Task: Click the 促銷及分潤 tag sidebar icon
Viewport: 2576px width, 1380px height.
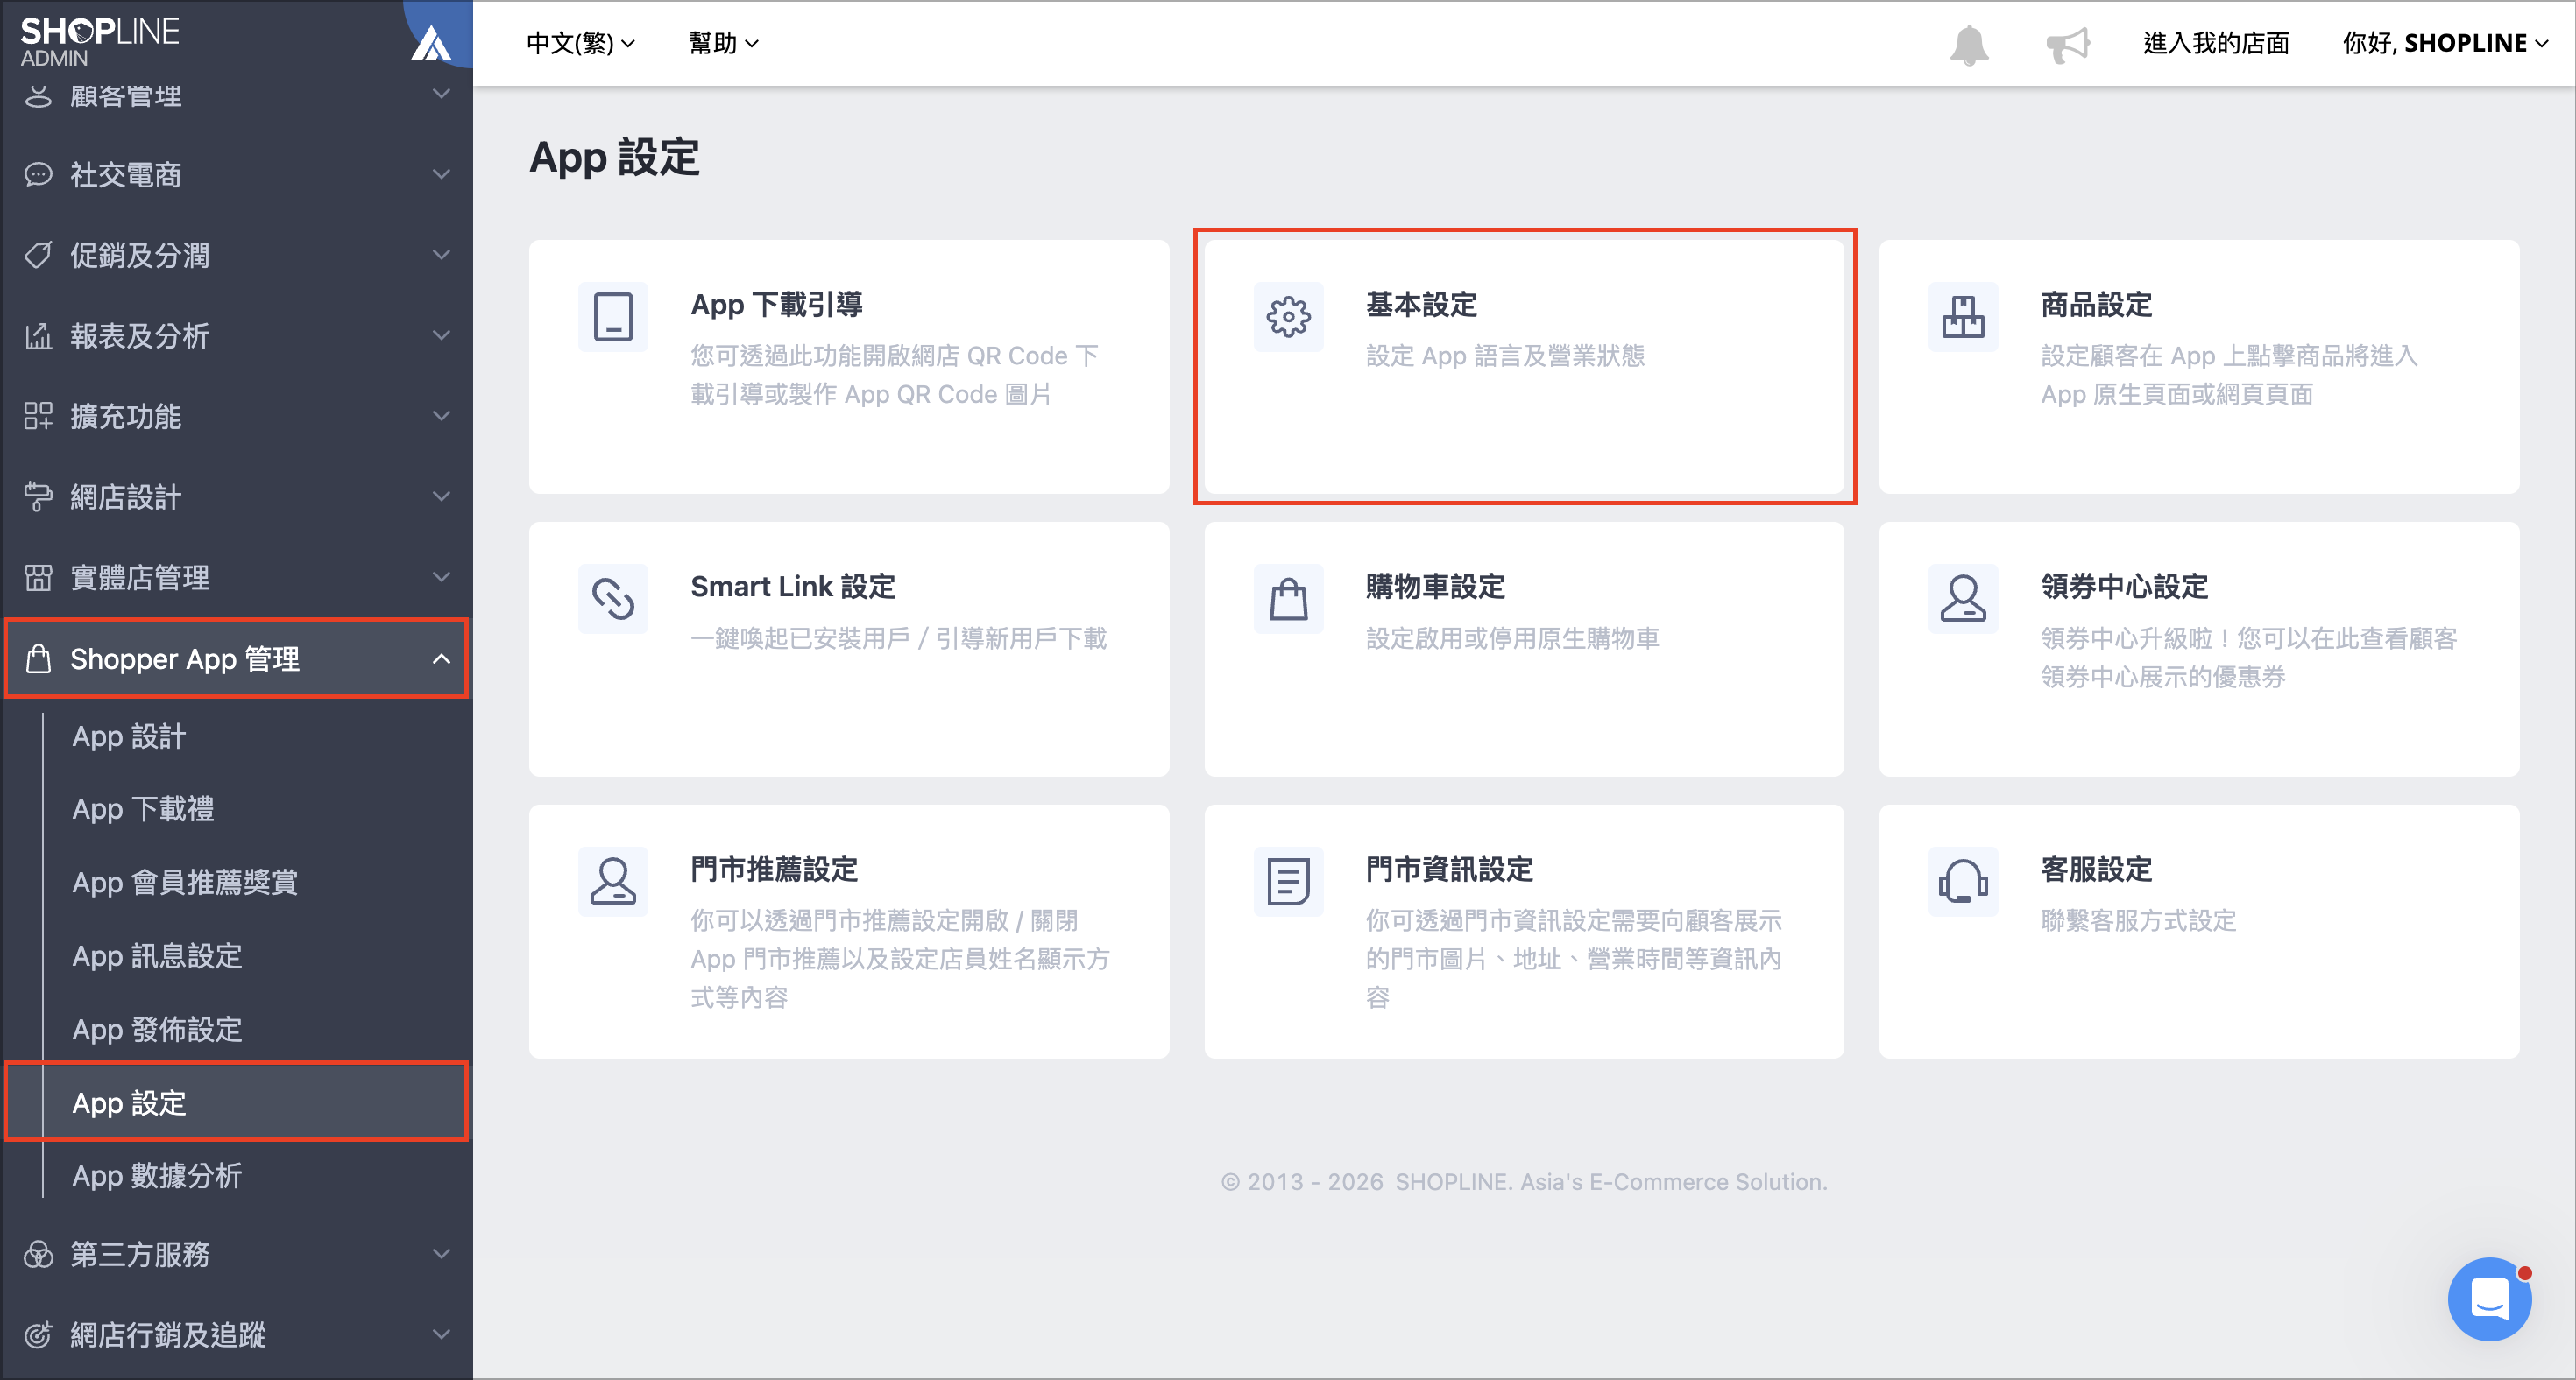Action: 38,255
